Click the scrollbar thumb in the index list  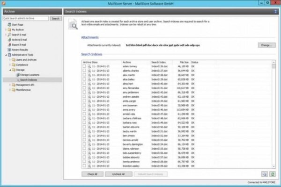click(274, 66)
